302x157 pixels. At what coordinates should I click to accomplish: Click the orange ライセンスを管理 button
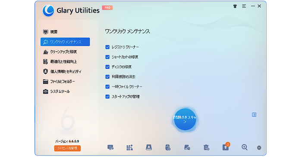(67, 148)
